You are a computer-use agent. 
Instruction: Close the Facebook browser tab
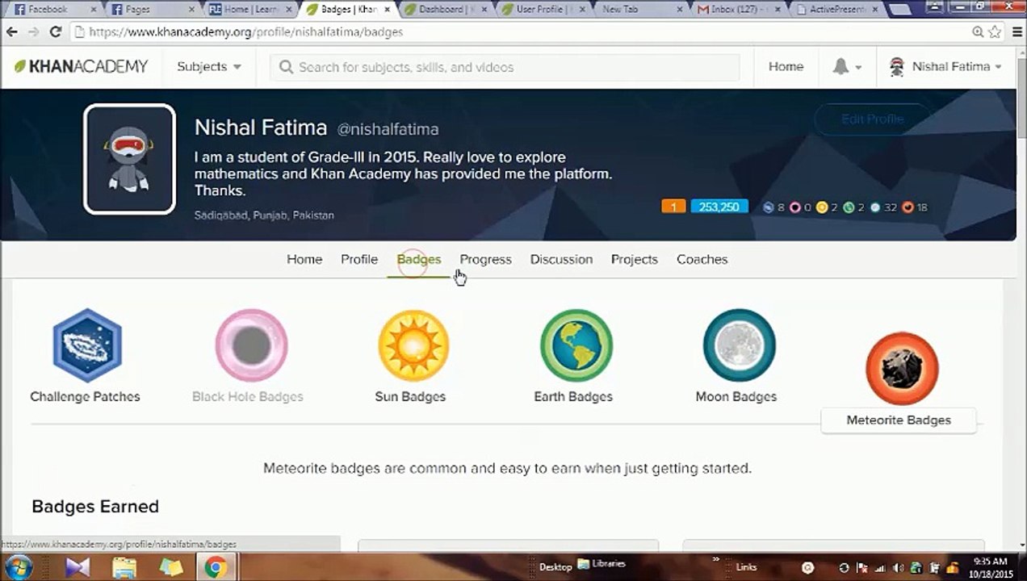click(x=94, y=10)
